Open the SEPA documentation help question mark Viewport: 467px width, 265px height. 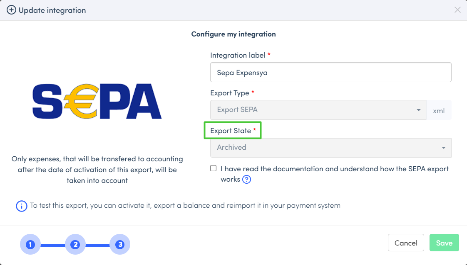[x=246, y=180]
